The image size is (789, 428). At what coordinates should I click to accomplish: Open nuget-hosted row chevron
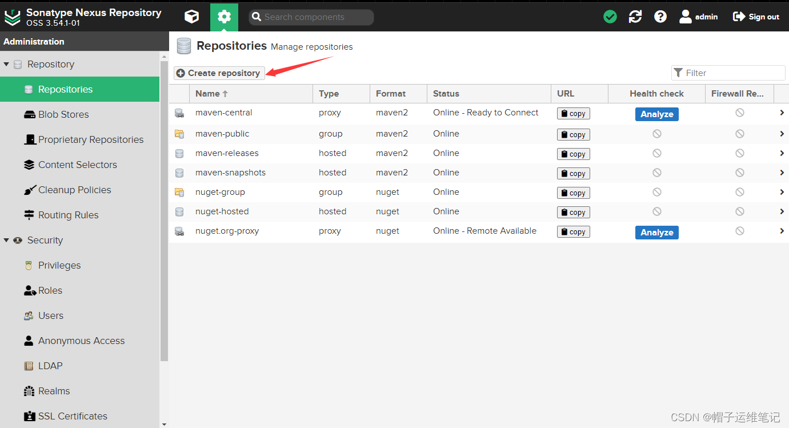(x=782, y=211)
